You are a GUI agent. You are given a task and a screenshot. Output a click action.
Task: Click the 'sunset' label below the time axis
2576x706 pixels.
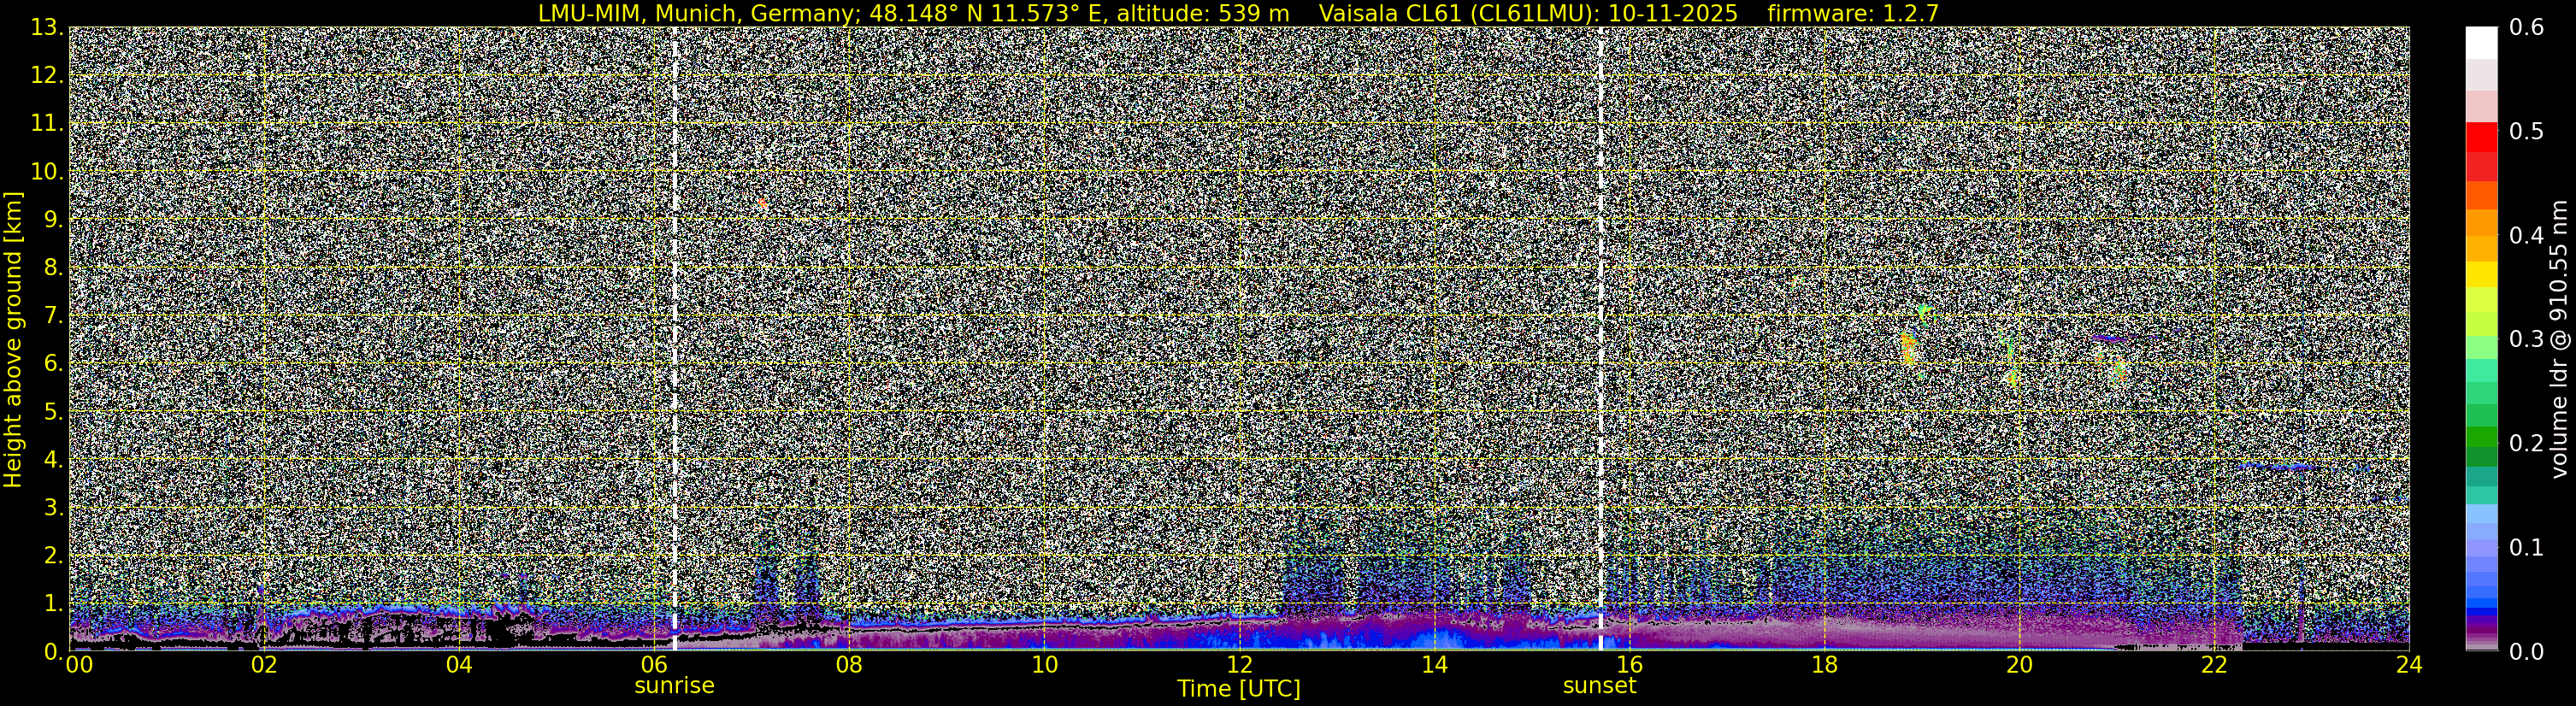[x=1599, y=686]
